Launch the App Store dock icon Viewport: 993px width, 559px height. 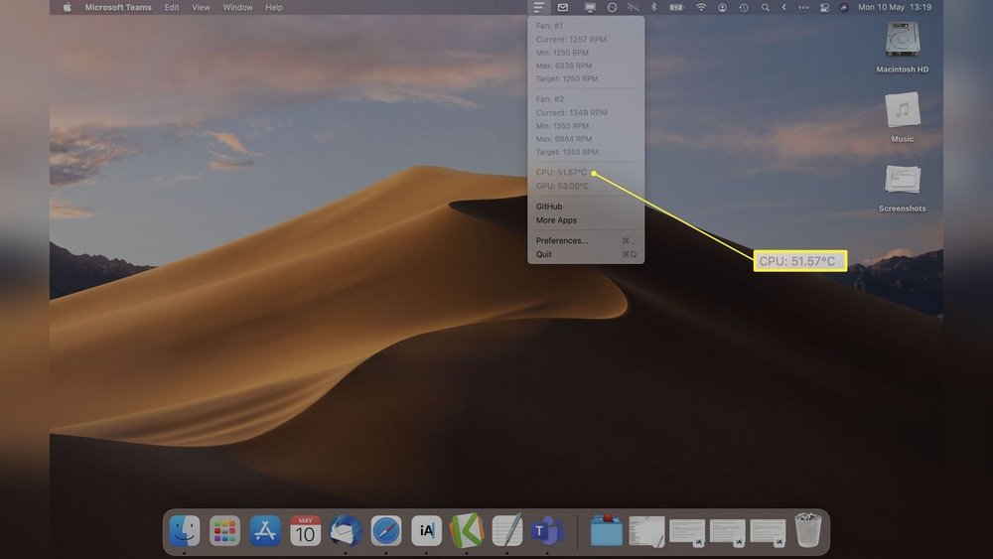point(265,530)
